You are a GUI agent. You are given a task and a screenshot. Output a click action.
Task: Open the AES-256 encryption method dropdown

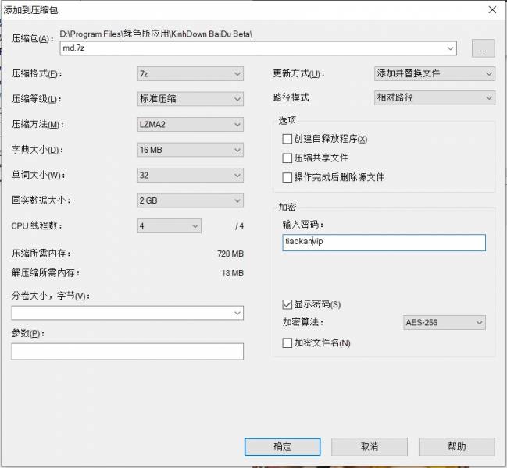[444, 322]
